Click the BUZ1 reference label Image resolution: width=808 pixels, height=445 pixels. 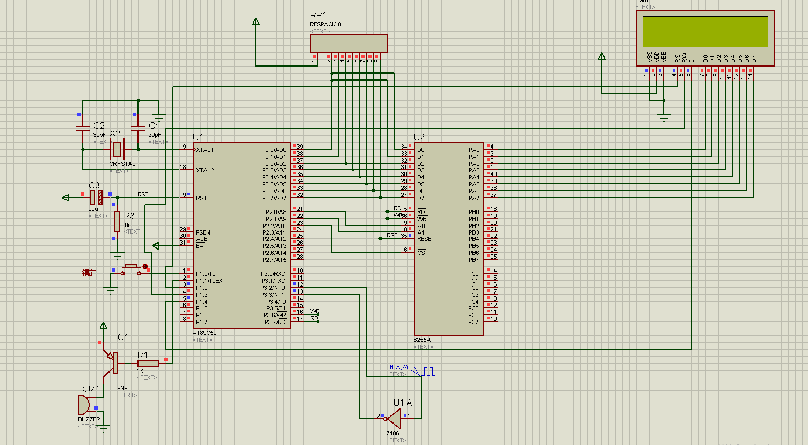89,389
